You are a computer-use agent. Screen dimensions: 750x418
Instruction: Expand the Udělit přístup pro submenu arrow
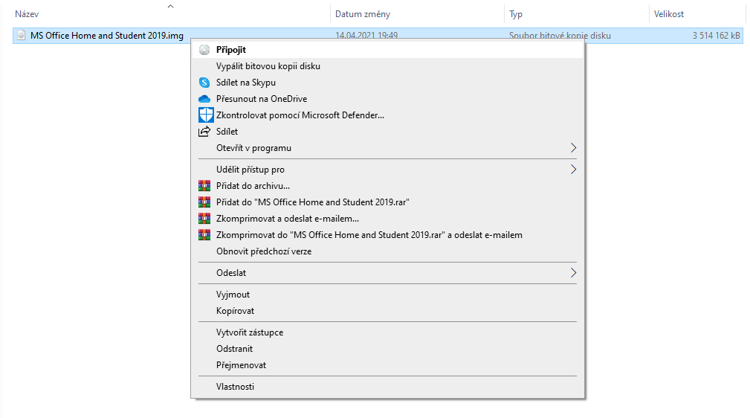(573, 170)
